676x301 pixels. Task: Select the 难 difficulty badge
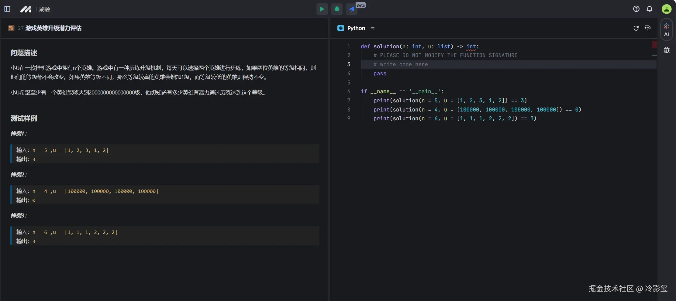[x=11, y=28]
